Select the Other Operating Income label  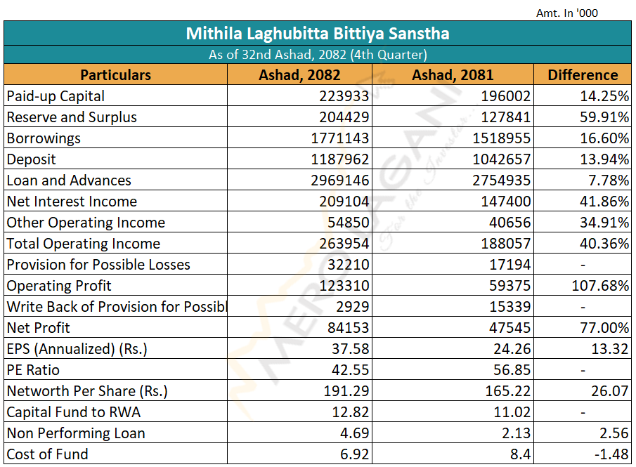click(x=86, y=223)
